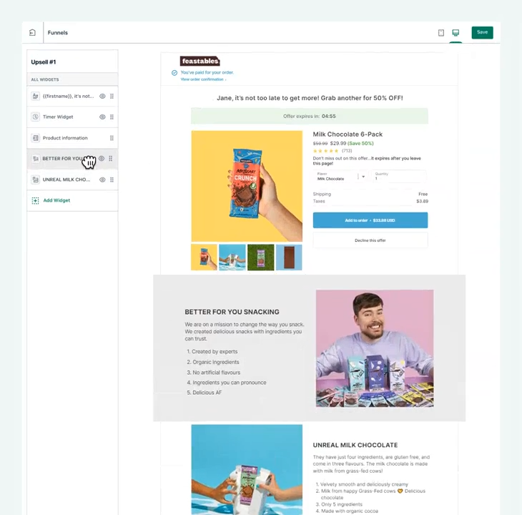
Task: Click the Timer Widget clock icon
Action: pyautogui.click(x=35, y=117)
